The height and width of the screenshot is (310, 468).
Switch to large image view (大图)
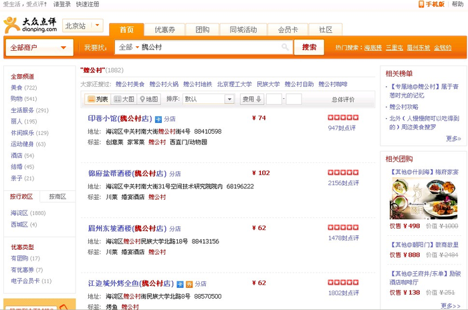(124, 99)
